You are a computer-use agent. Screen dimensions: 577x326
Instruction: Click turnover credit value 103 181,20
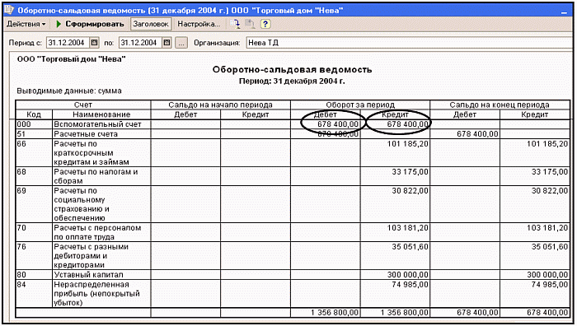(x=408, y=228)
